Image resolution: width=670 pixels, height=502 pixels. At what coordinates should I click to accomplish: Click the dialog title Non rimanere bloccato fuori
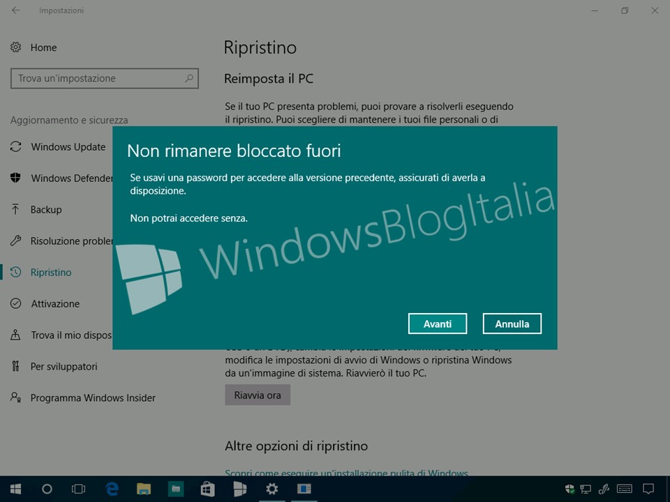click(x=234, y=151)
